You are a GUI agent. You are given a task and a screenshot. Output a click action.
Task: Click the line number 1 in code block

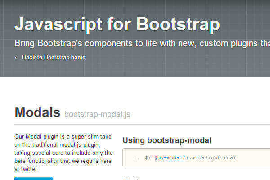[136, 158]
